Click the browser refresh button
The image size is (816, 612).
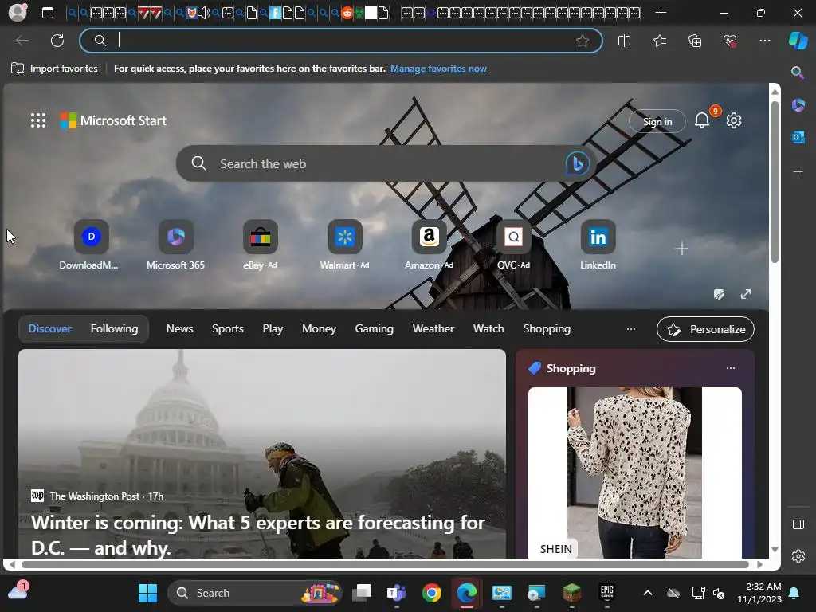pos(57,41)
